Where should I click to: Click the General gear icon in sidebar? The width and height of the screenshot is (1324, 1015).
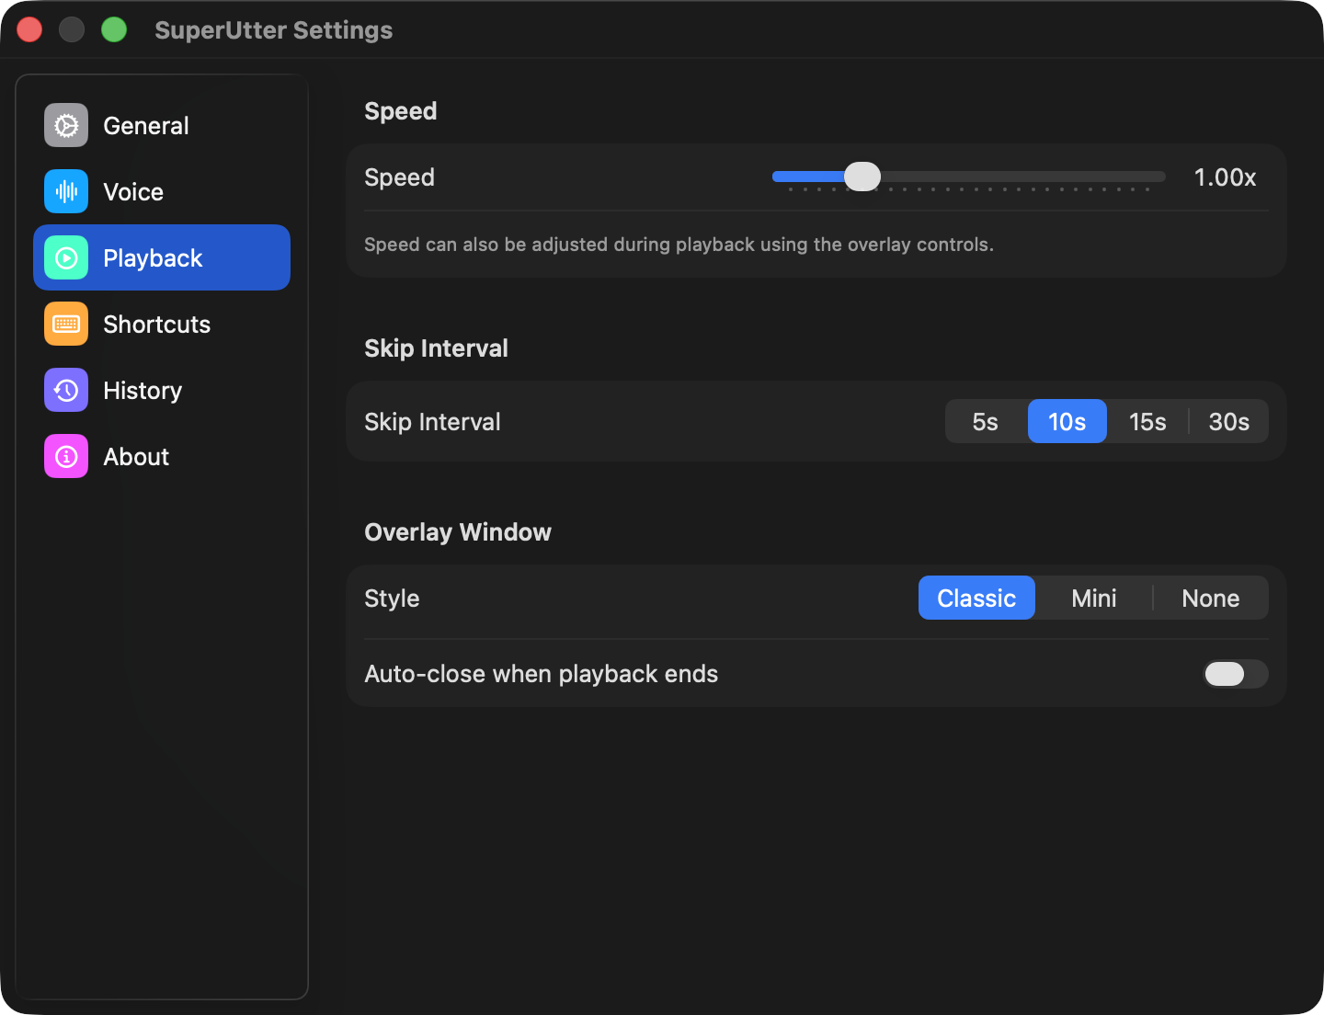(66, 125)
